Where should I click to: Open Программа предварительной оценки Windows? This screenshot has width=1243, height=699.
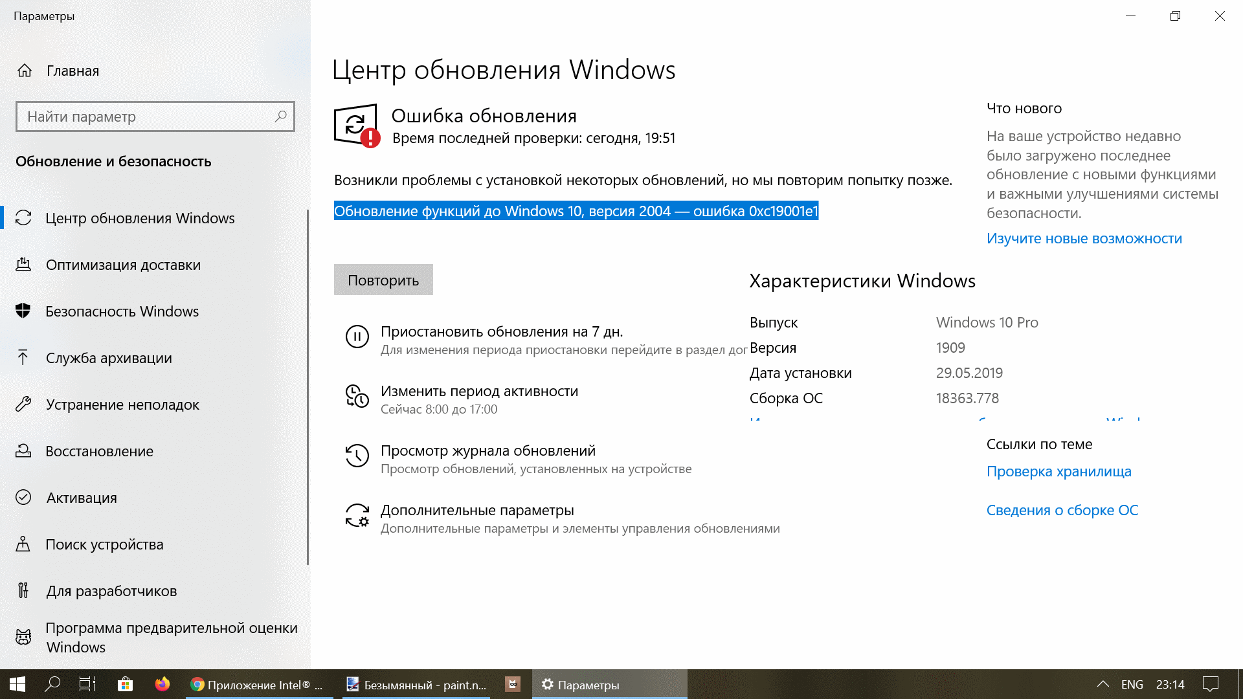[172, 638]
